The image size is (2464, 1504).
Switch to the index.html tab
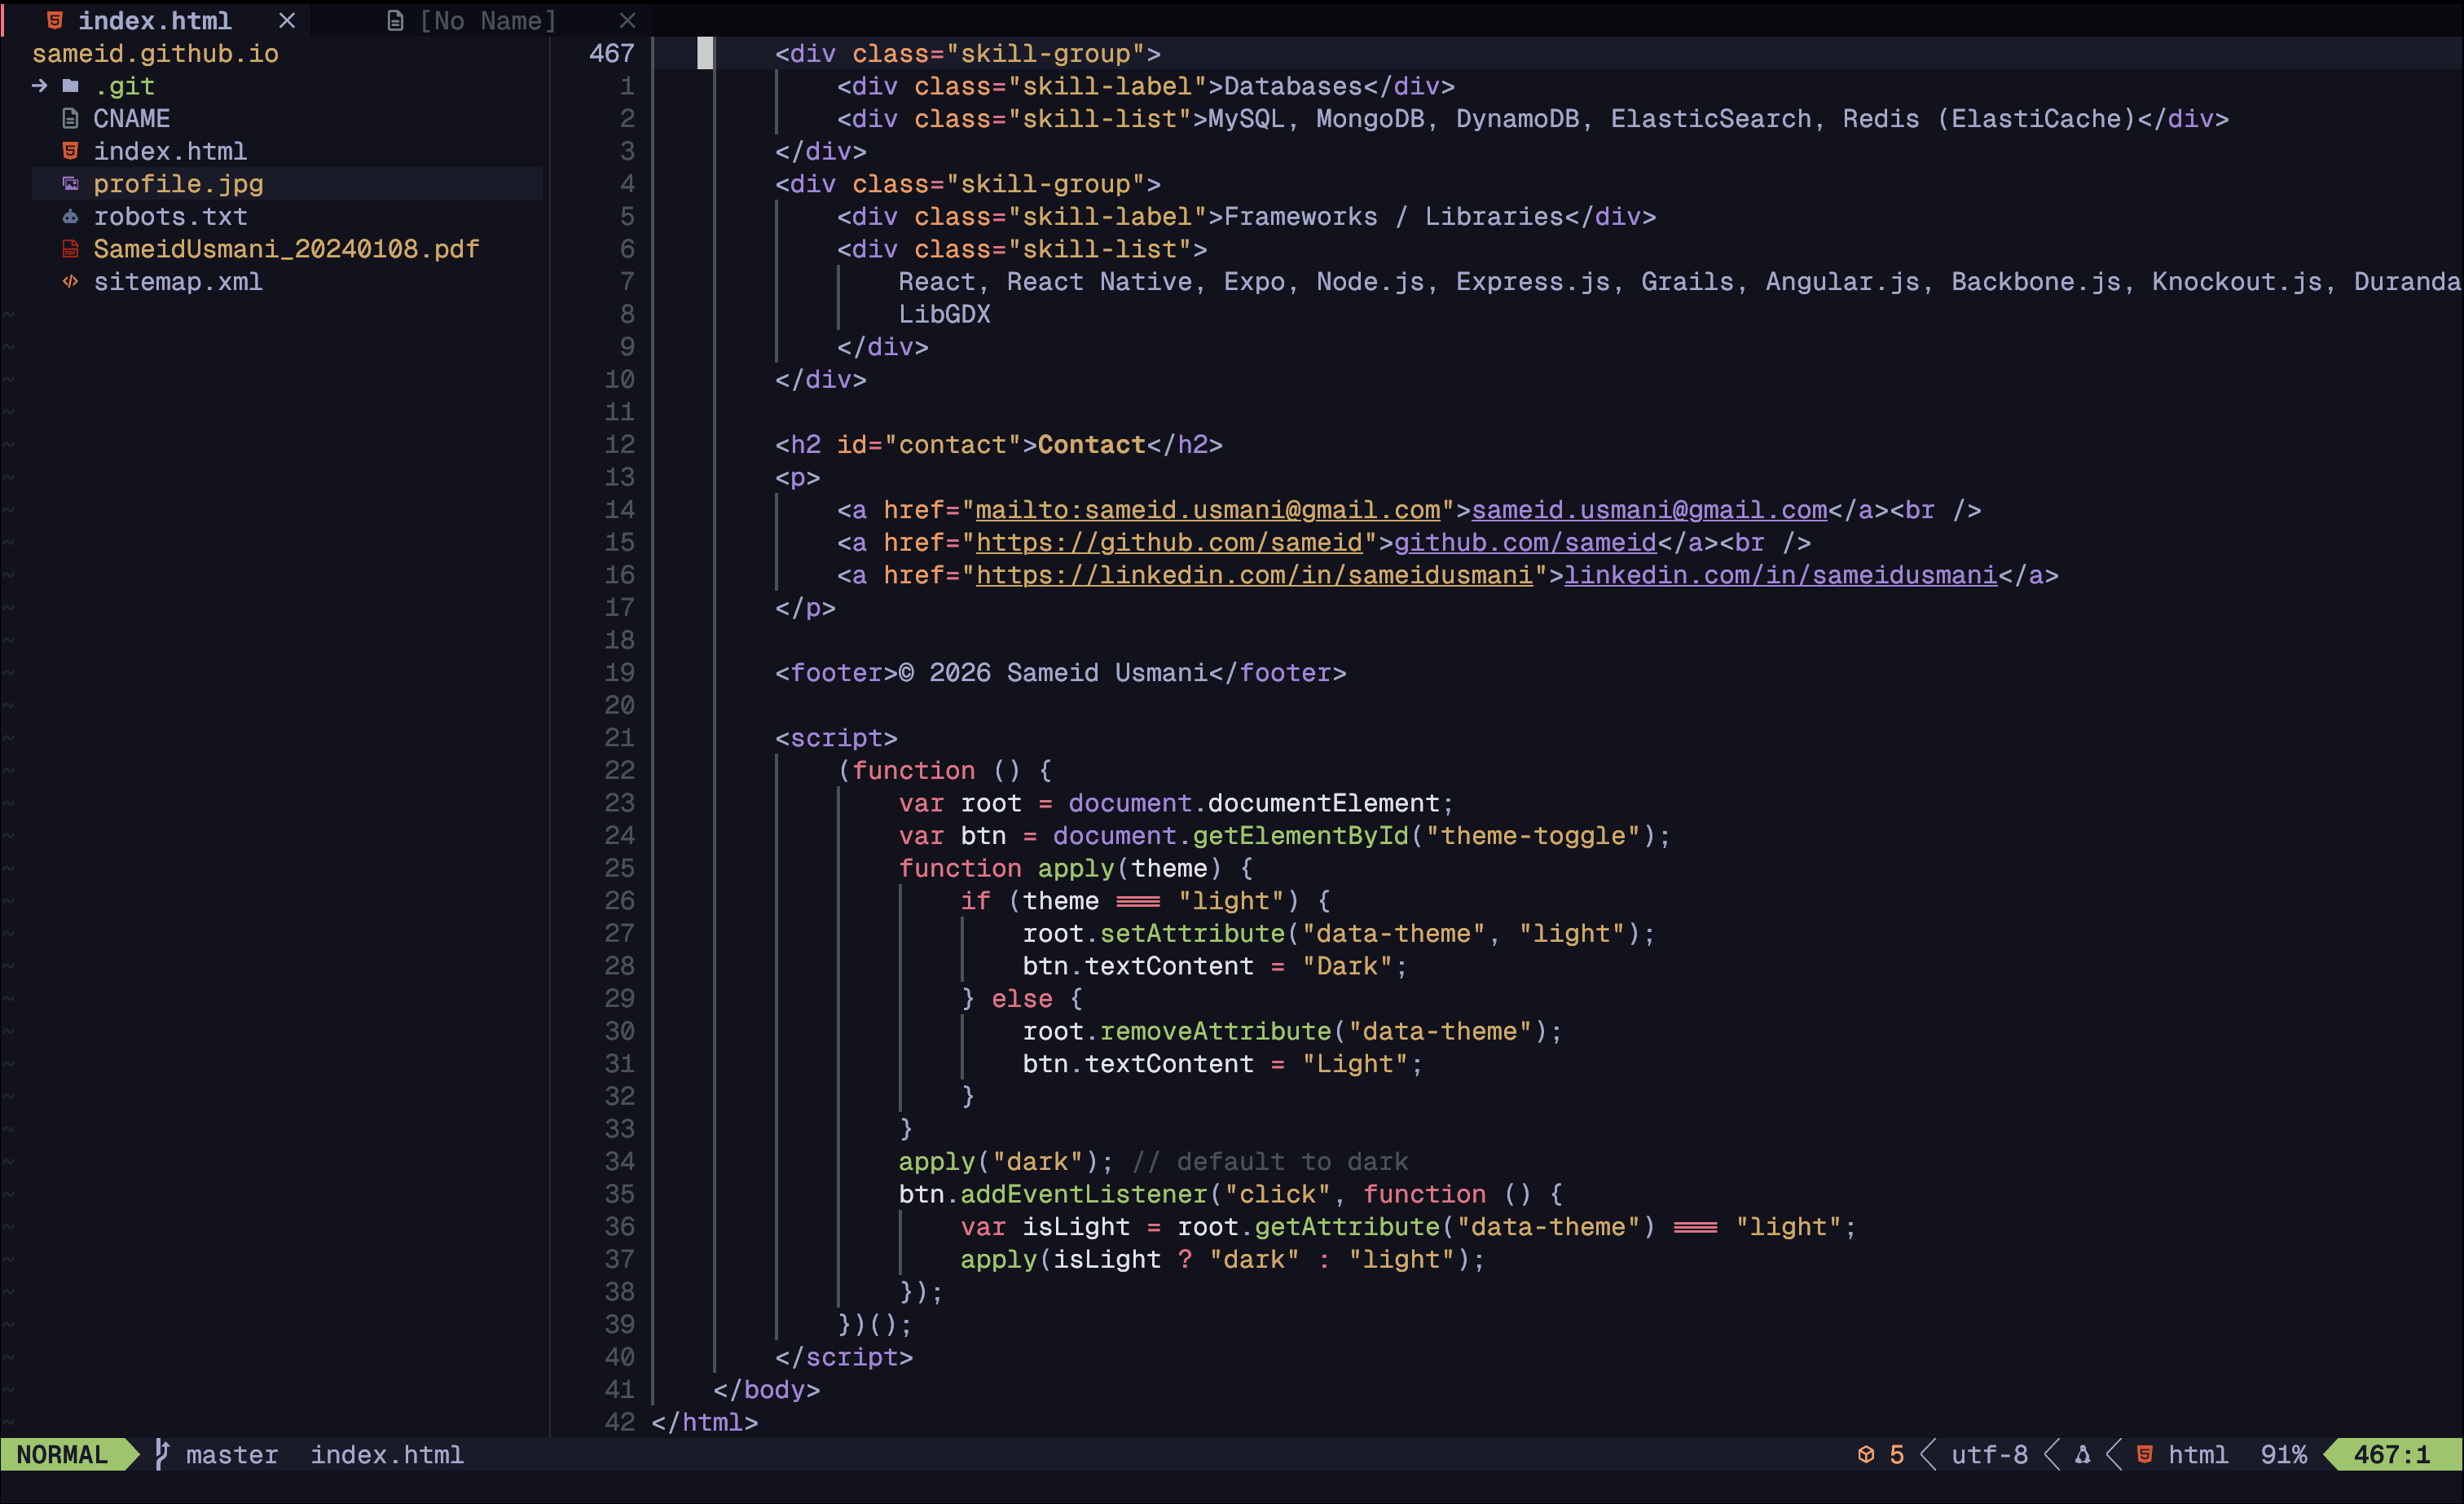155,20
